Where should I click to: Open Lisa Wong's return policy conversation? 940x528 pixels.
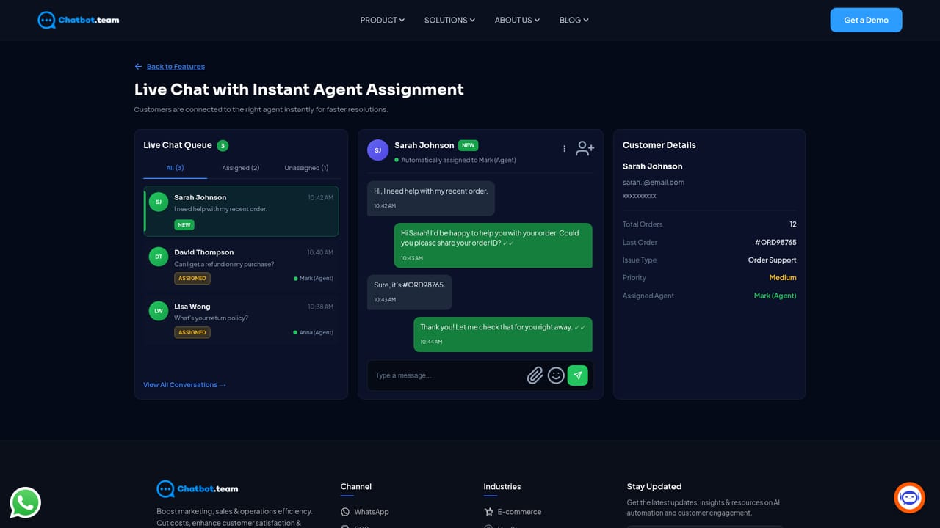241,321
